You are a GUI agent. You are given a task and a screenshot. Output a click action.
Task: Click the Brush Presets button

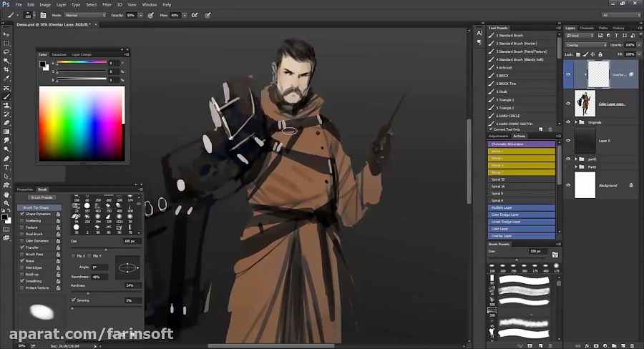click(42, 197)
